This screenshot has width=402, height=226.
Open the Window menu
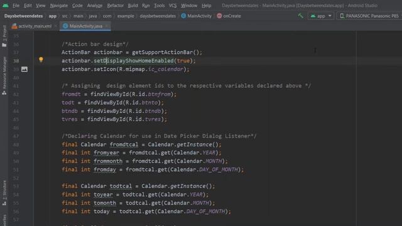pyautogui.click(x=189, y=6)
